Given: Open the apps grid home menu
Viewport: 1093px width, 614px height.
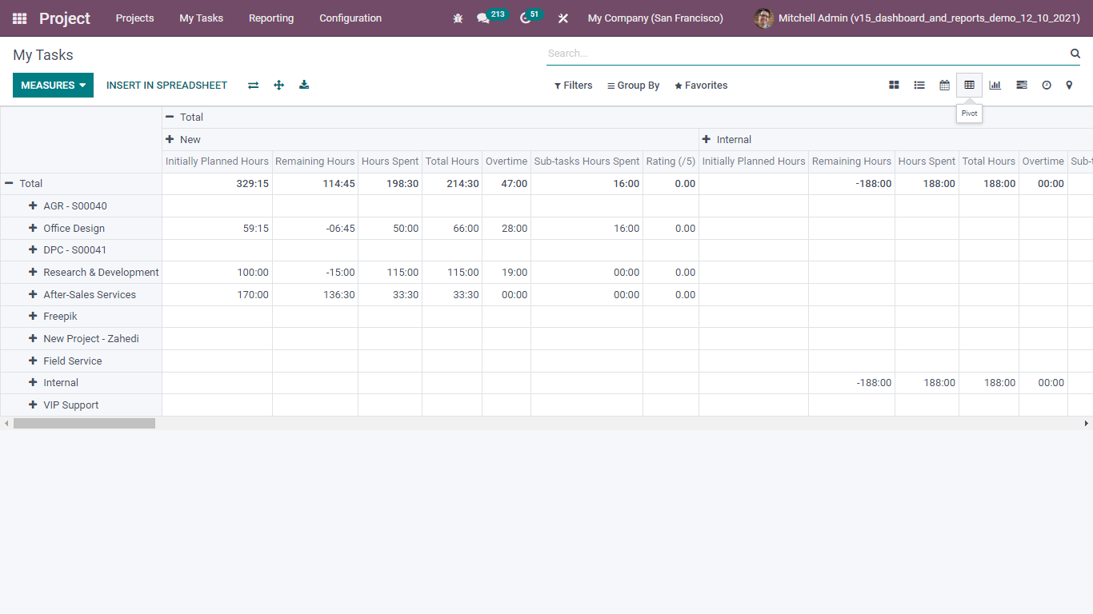Looking at the screenshot, I should coord(19,18).
